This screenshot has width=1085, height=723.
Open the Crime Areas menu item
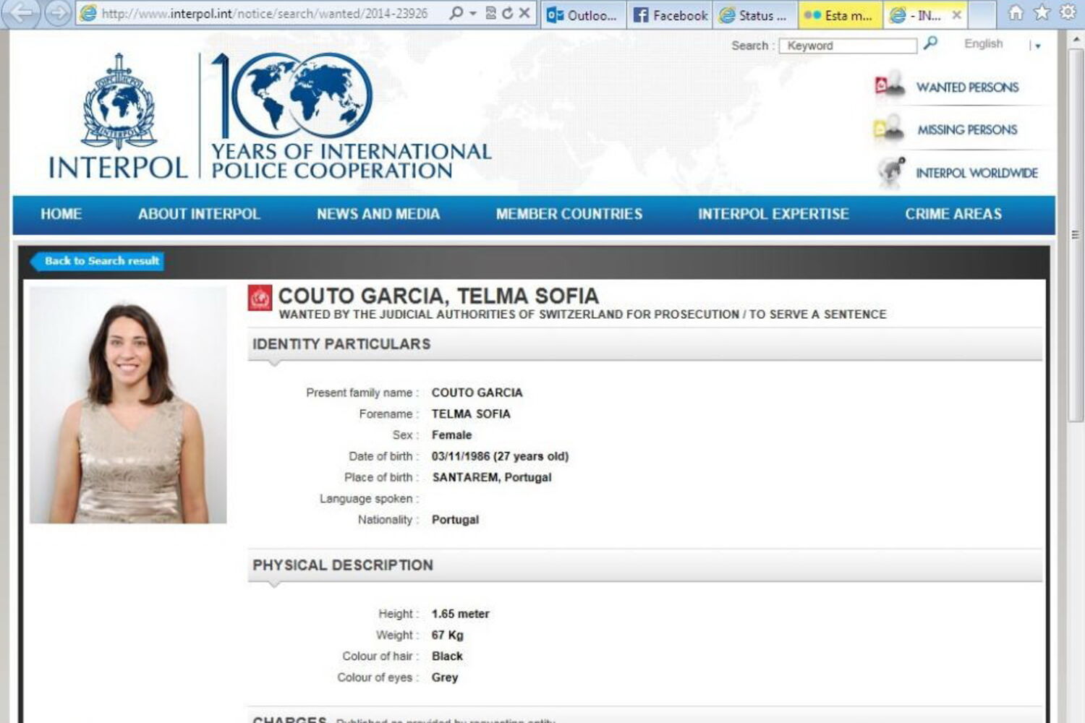[953, 214]
